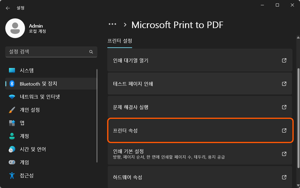Click the Admin profile picture

(15, 28)
